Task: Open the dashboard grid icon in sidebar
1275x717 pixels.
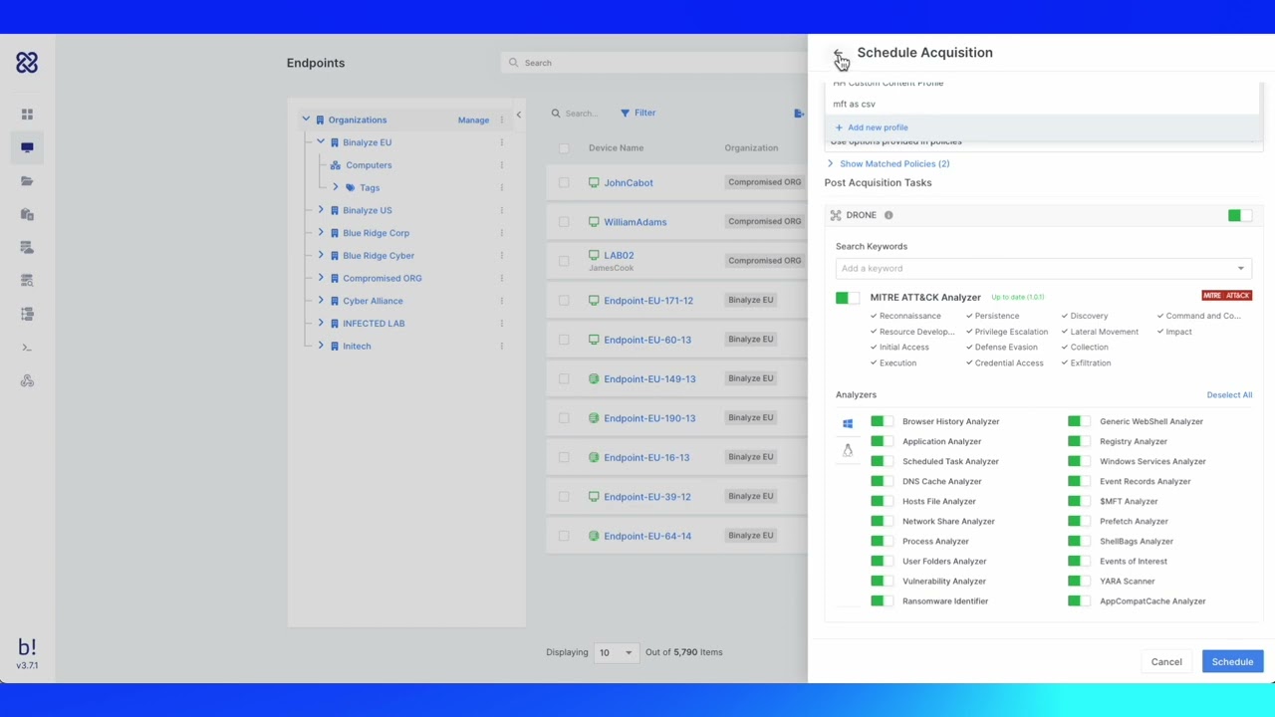Action: pos(27,115)
